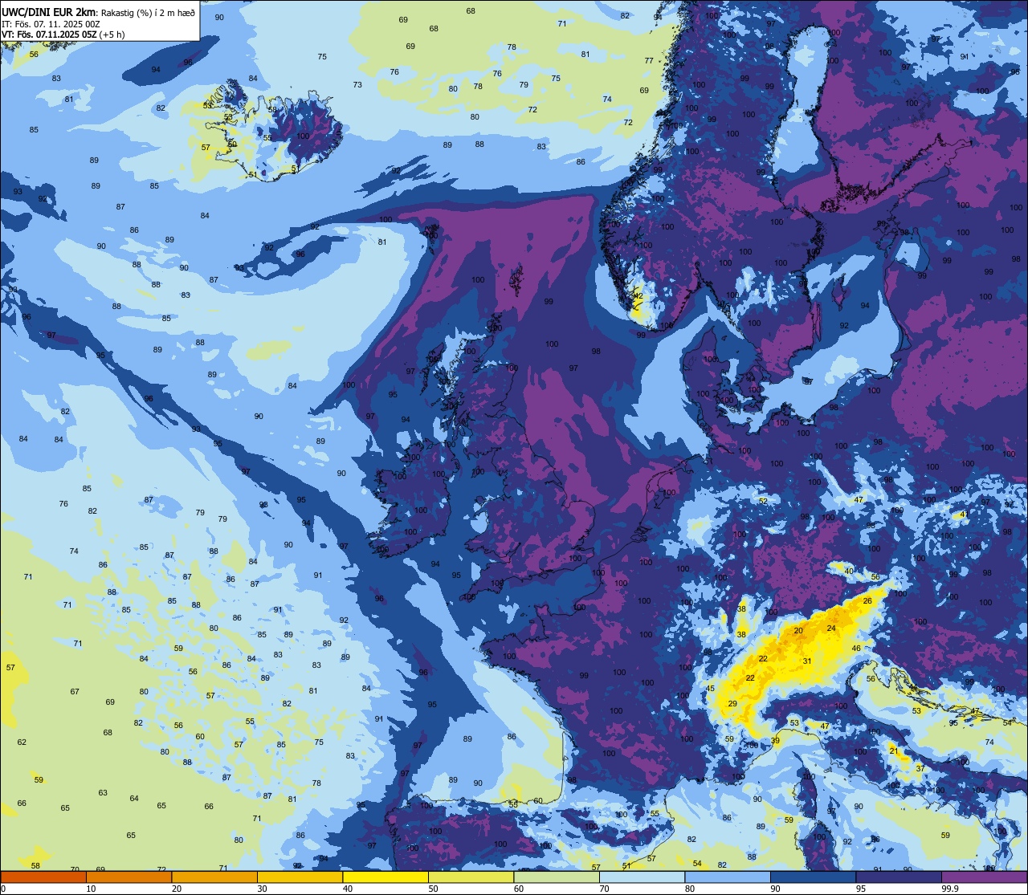Click the purple legend swatch above 99.9
Image resolution: width=1028 pixels, height=895 pixels.
[x=984, y=877]
